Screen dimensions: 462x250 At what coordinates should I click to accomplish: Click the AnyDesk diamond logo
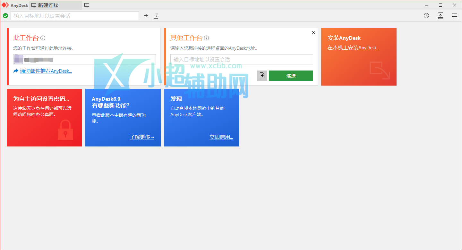[x=4, y=5]
